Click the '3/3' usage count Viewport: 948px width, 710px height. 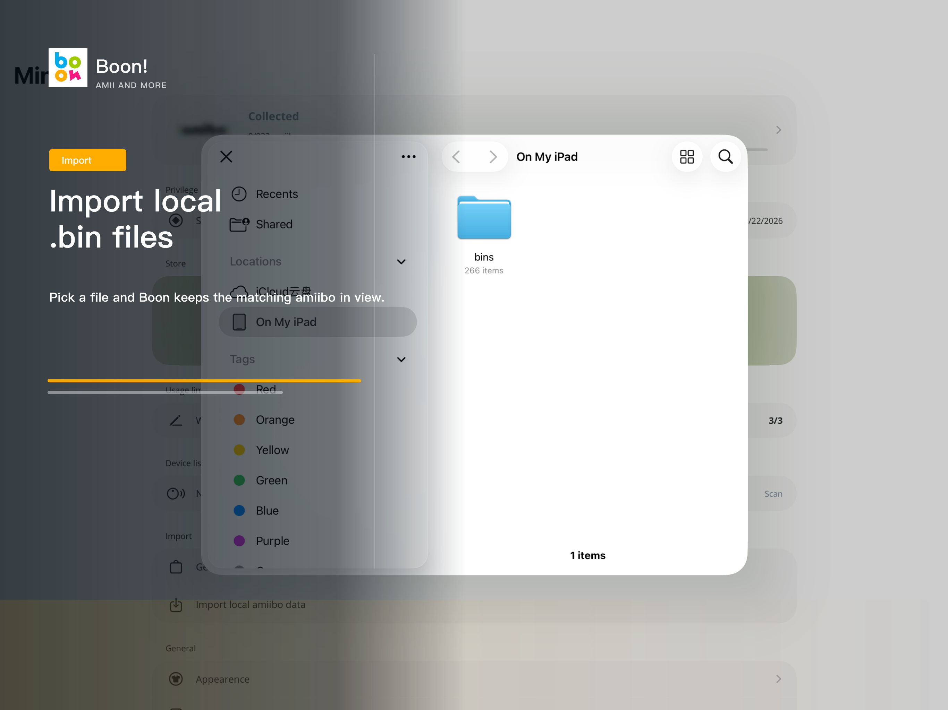point(775,421)
